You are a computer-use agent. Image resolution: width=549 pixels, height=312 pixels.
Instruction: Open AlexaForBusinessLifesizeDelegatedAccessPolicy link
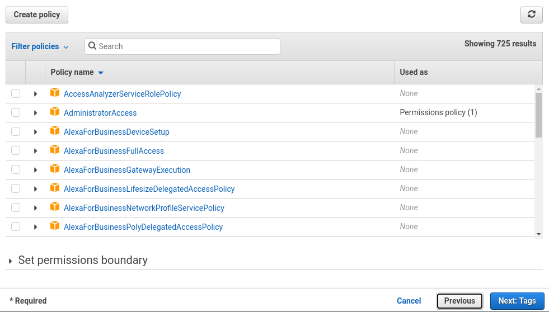[149, 189]
